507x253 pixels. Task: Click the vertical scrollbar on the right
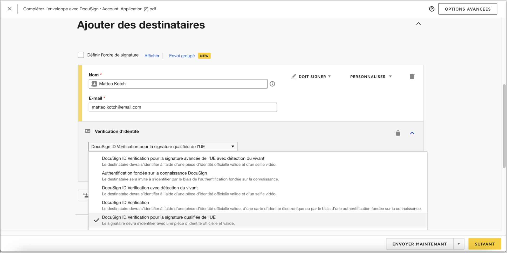(x=504, y=124)
